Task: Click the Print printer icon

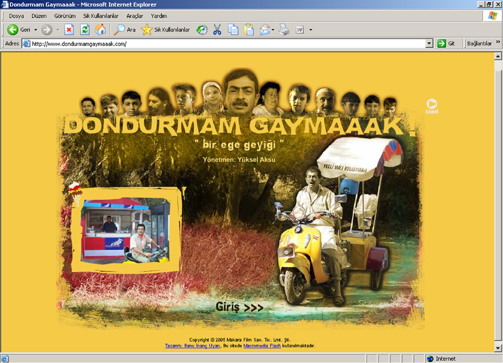Action: coord(284,30)
